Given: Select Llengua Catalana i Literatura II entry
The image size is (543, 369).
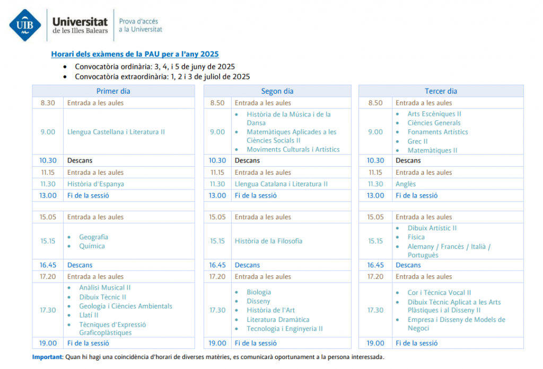Looking at the screenshot, I should pyautogui.click(x=281, y=184).
